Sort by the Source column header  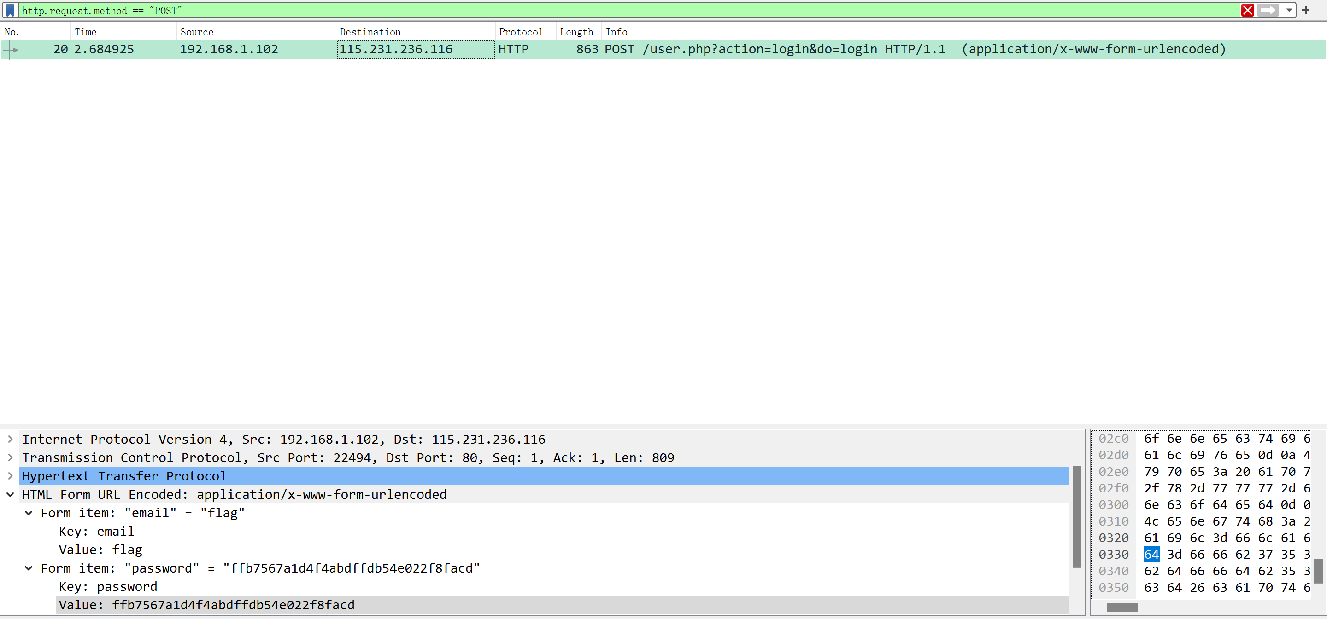pos(256,32)
